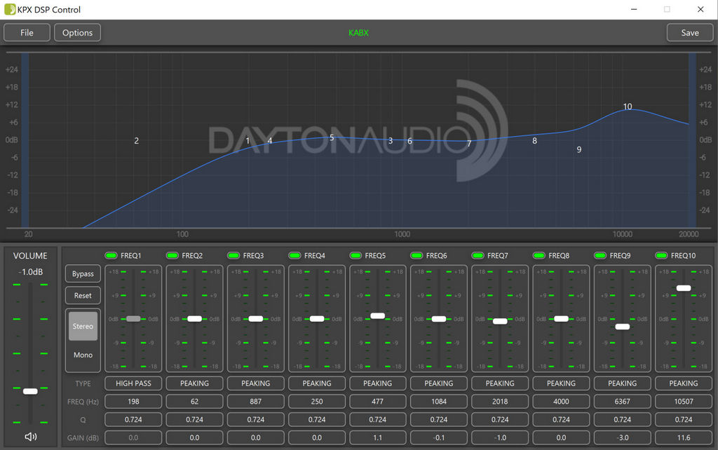Disable the FREQ10 band LED
This screenshot has width=718, height=450.
coord(661,255)
